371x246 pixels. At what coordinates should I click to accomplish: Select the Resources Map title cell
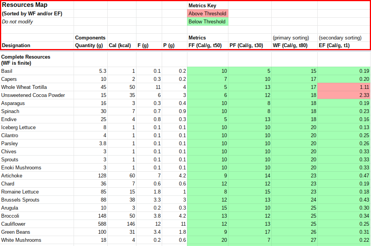tap(25, 5)
